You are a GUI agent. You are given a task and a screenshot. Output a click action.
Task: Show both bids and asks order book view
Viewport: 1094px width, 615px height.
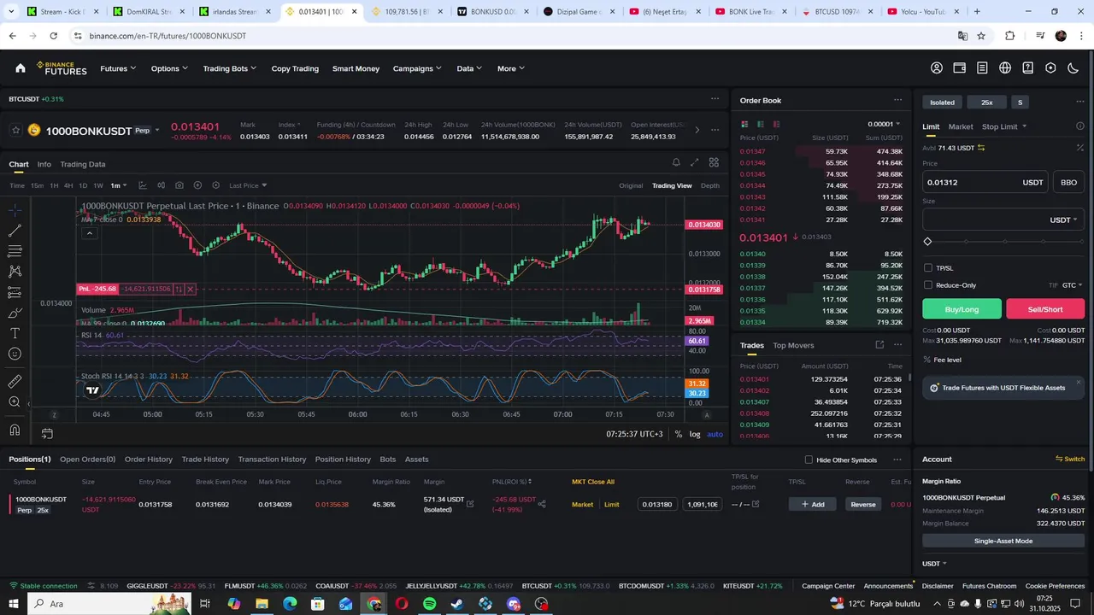click(744, 124)
